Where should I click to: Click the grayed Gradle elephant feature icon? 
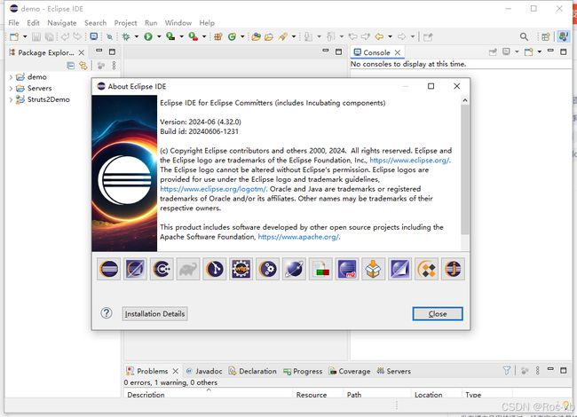188,269
